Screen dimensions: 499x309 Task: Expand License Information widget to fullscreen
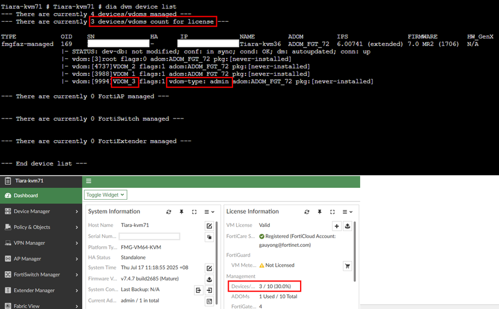click(332, 212)
